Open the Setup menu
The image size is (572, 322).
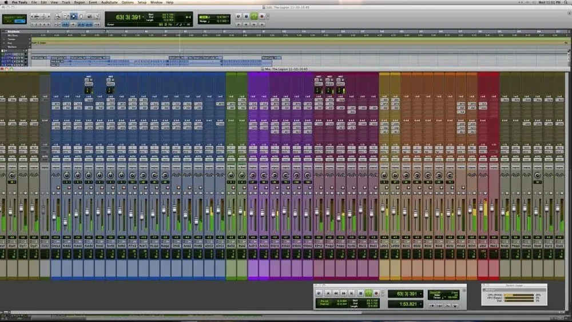(x=141, y=2)
